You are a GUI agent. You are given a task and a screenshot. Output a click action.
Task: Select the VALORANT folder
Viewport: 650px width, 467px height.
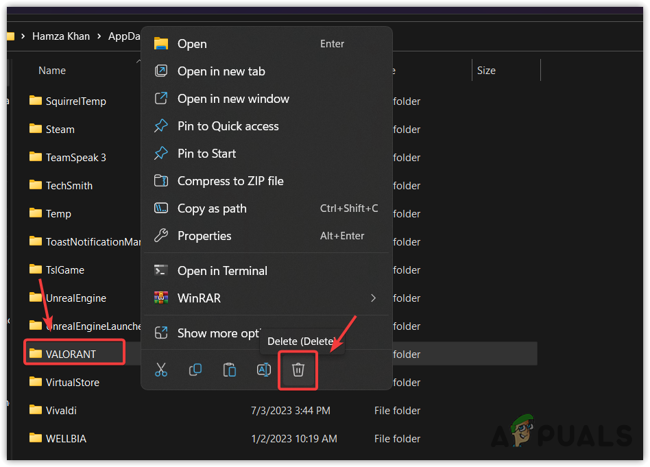71,355
